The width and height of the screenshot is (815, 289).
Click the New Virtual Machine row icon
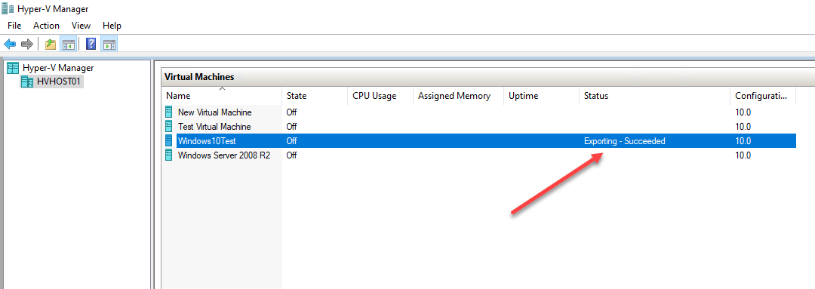click(168, 112)
